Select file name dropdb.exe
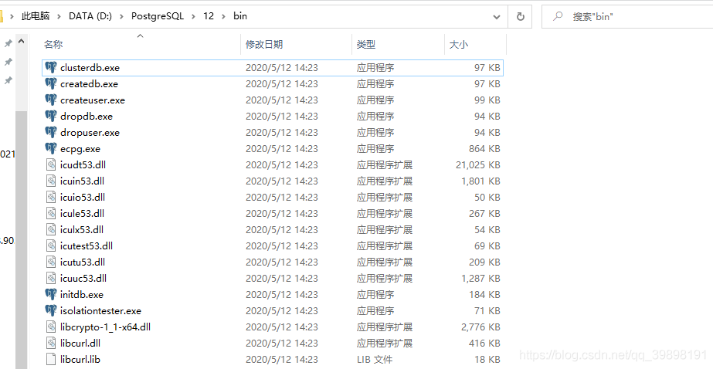Viewport: 713px width, 369px height. click(87, 117)
